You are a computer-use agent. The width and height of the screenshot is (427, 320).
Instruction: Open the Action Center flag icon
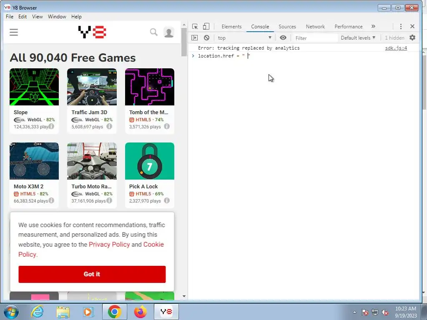[365, 312]
